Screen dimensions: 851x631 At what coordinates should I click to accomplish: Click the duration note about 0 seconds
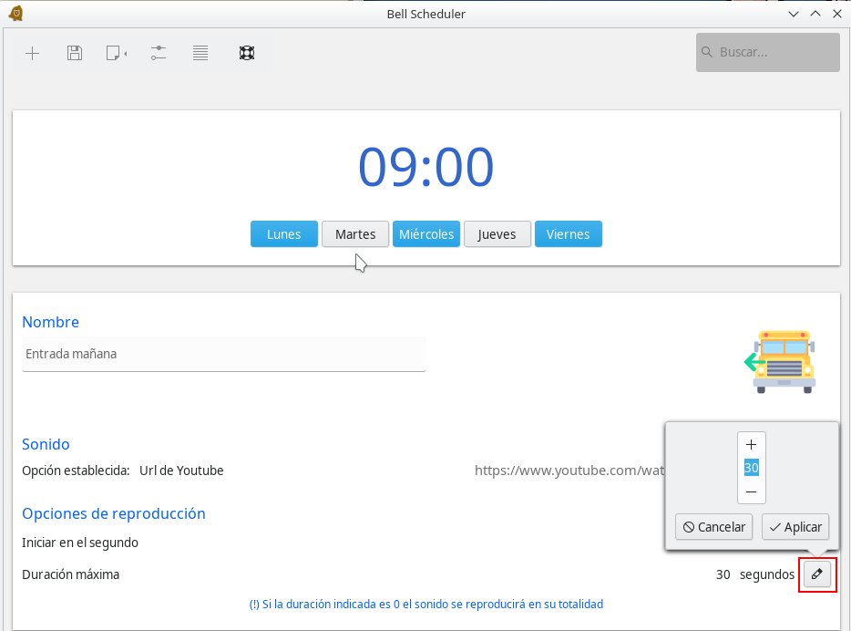point(426,605)
